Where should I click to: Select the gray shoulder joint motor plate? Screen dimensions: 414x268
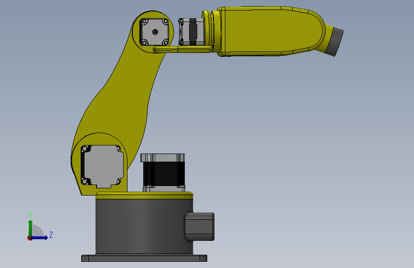click(x=103, y=166)
